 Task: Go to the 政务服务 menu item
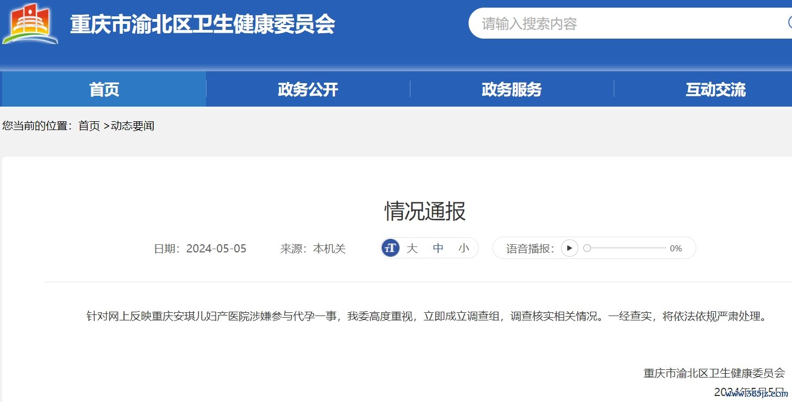coord(512,89)
